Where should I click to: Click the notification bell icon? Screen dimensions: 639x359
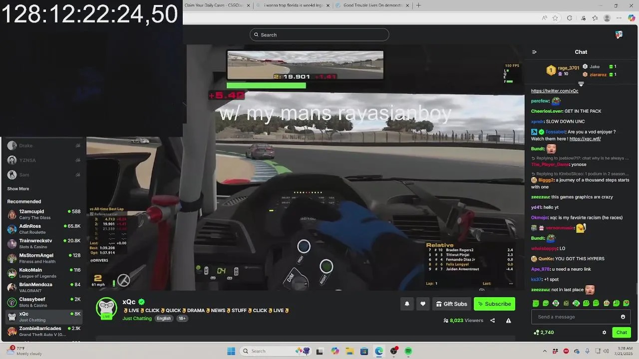tap(407, 304)
